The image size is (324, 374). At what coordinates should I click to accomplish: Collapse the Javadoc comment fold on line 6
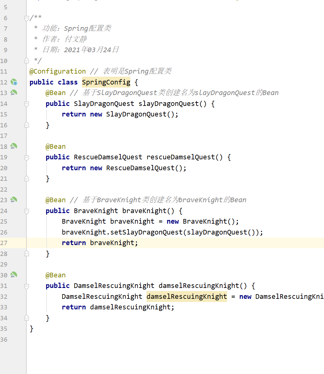point(27,18)
